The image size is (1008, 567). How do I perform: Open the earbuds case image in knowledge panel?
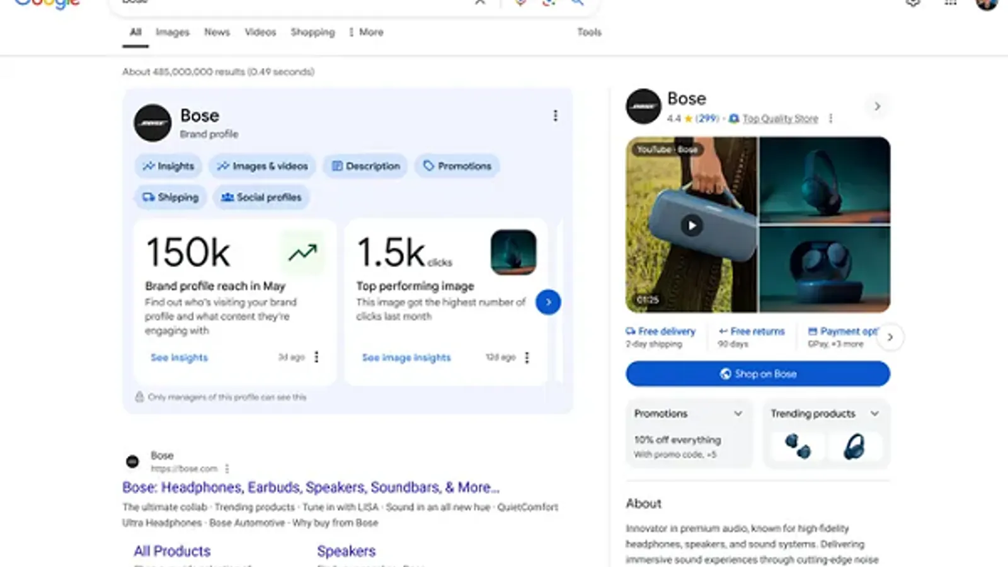[x=825, y=270]
